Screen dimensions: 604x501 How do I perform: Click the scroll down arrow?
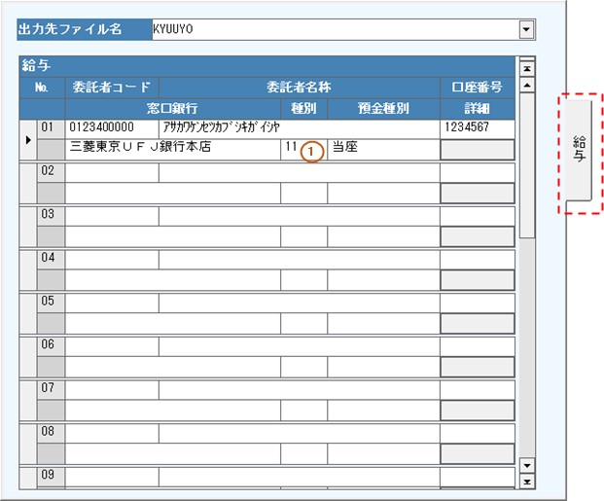point(527,464)
